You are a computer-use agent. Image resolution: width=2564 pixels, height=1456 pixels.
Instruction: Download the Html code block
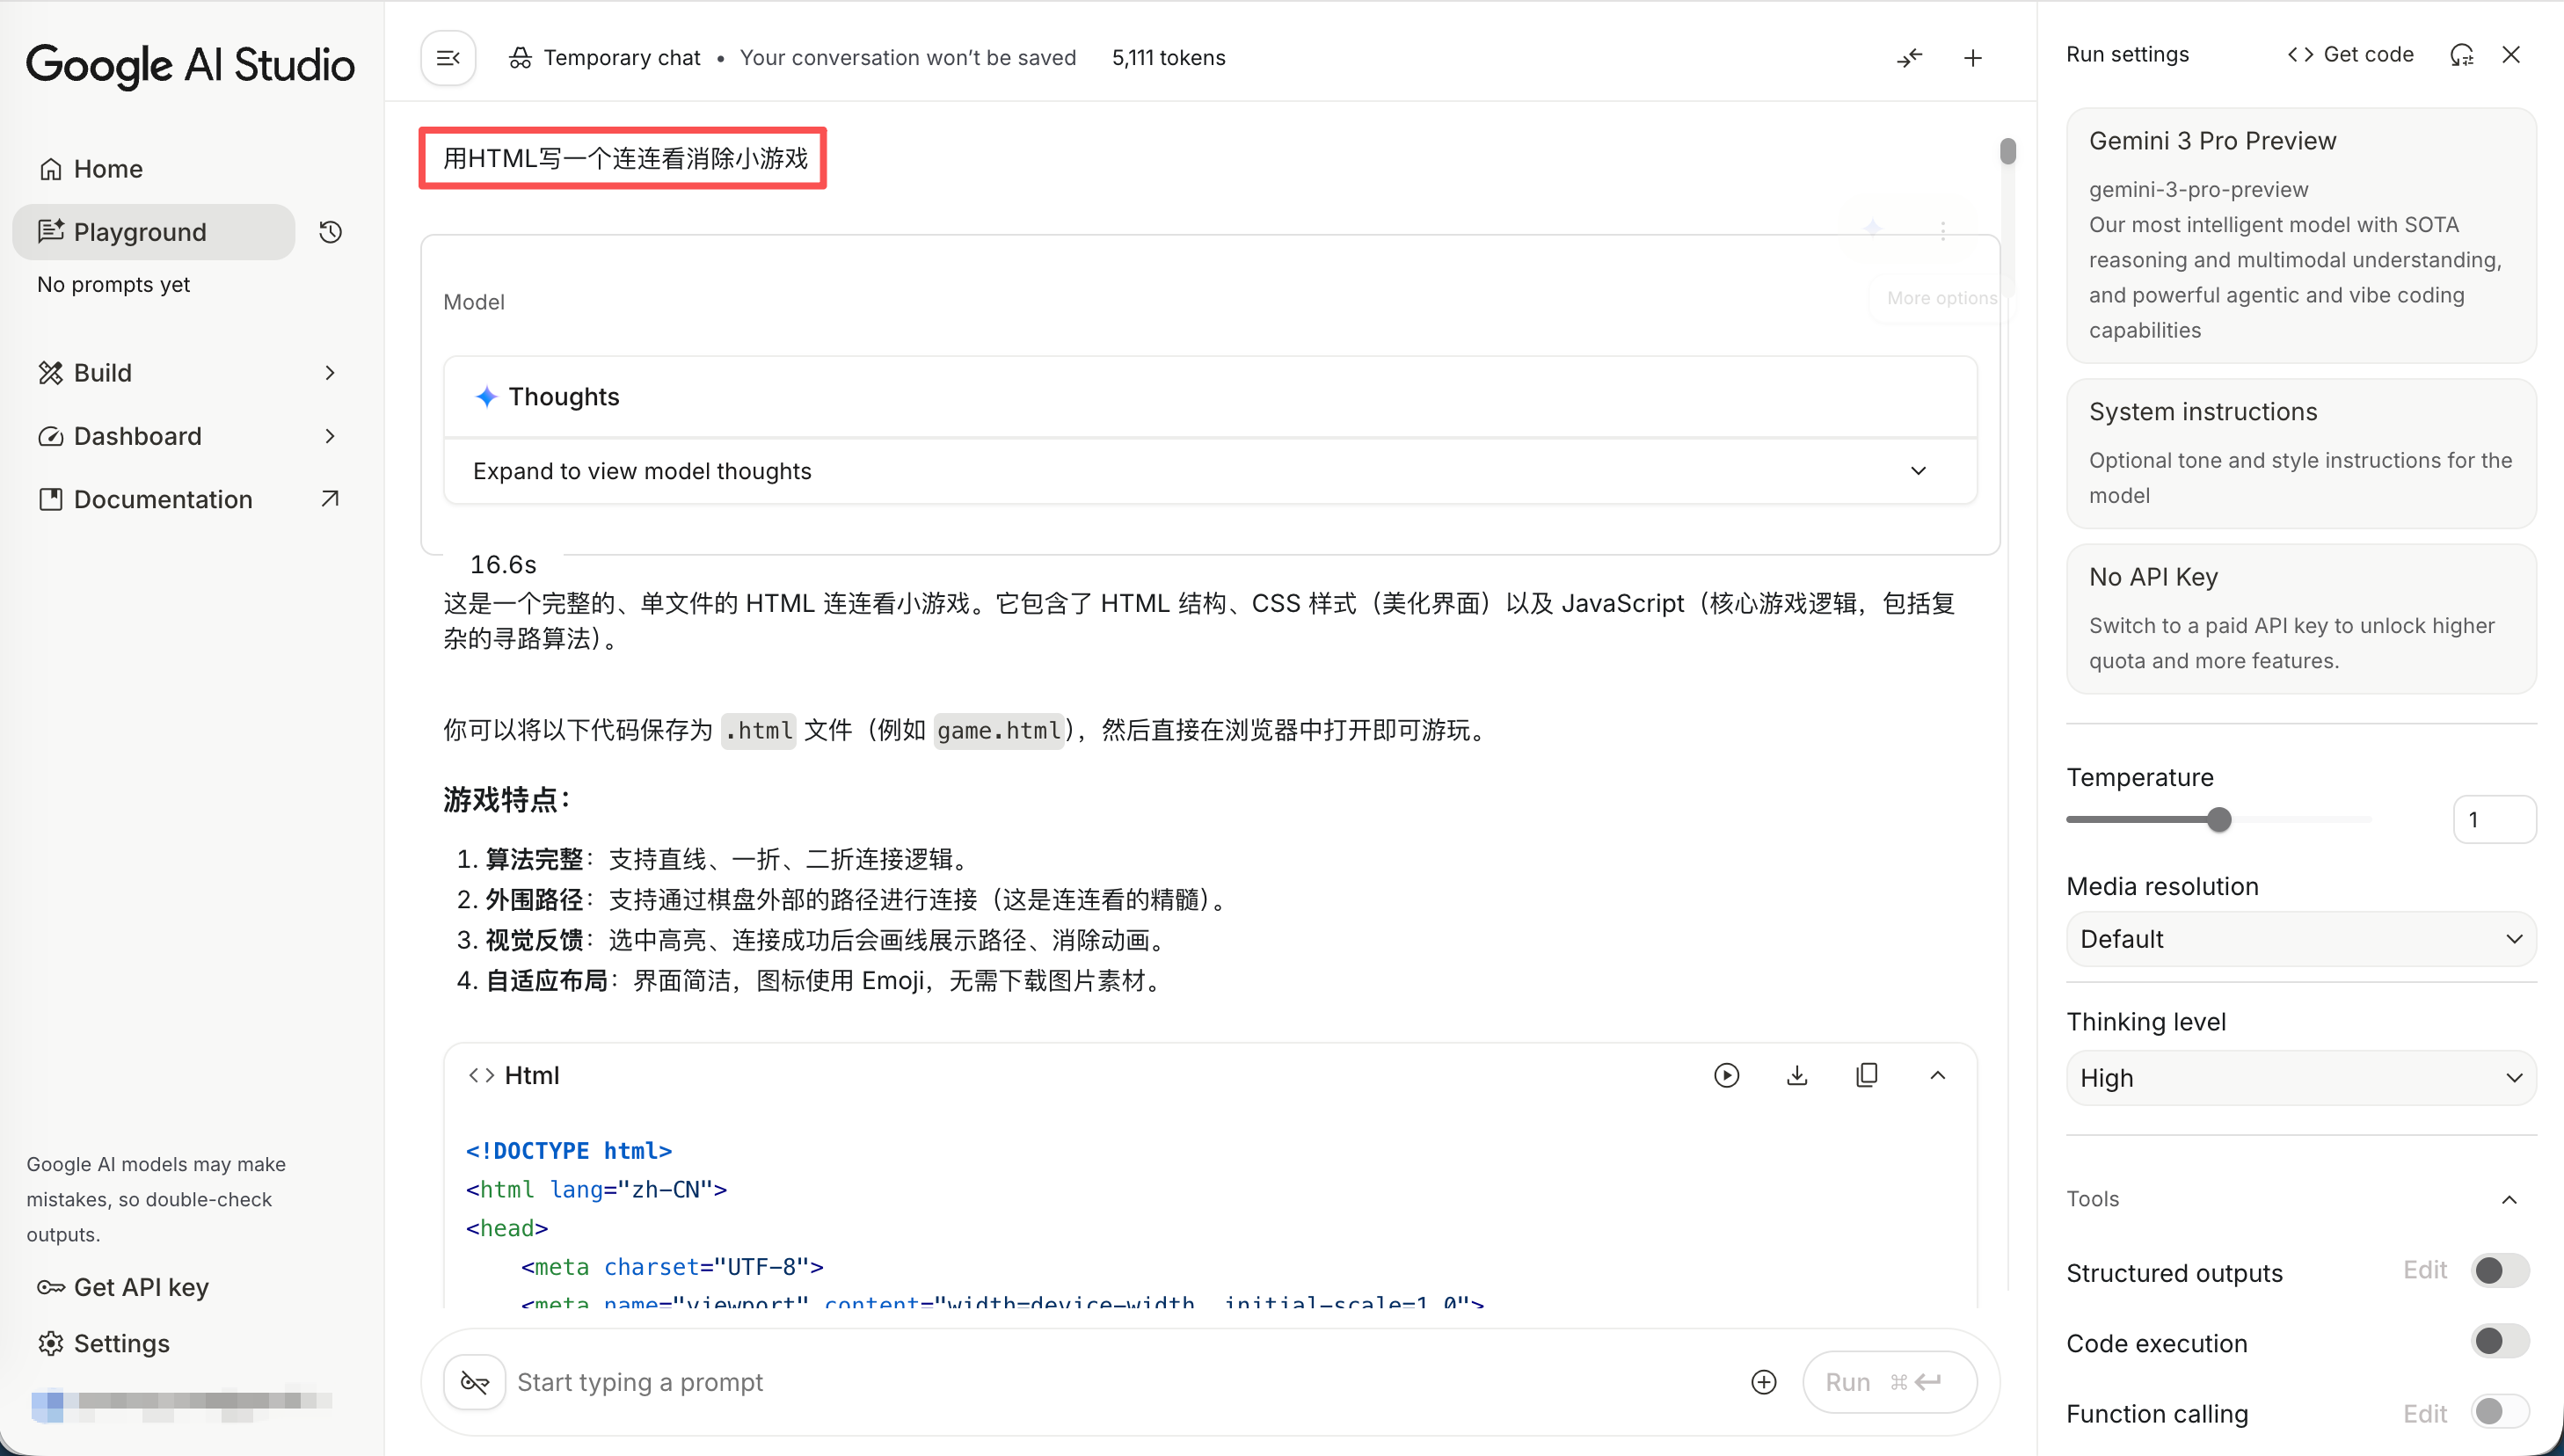click(x=1797, y=1075)
